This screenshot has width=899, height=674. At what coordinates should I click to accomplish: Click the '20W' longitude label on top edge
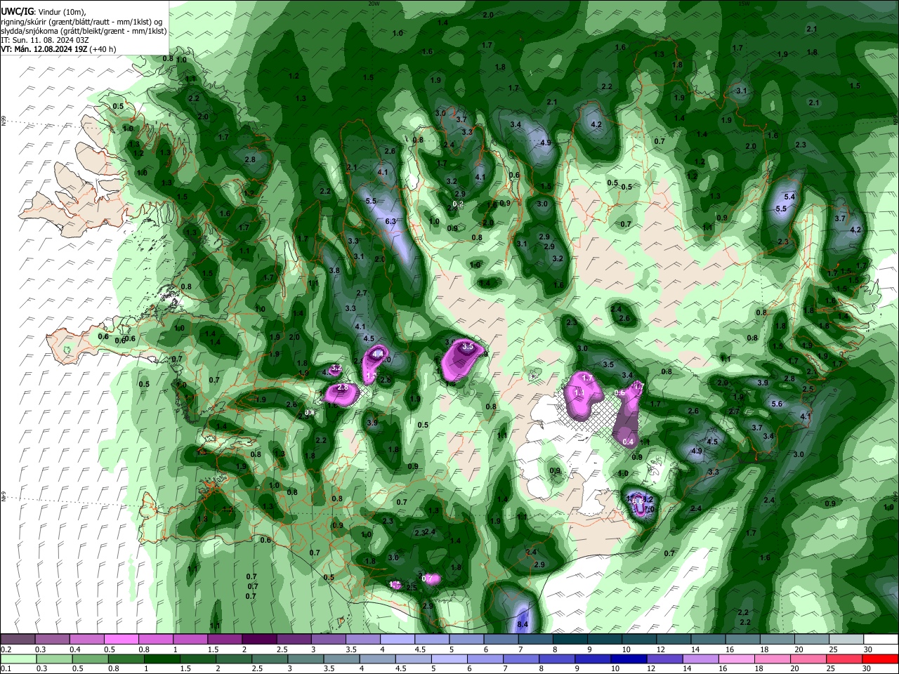374,4
